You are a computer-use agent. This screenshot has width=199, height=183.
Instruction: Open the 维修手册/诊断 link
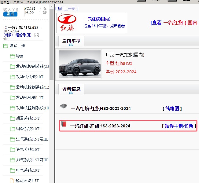(x=179, y=126)
